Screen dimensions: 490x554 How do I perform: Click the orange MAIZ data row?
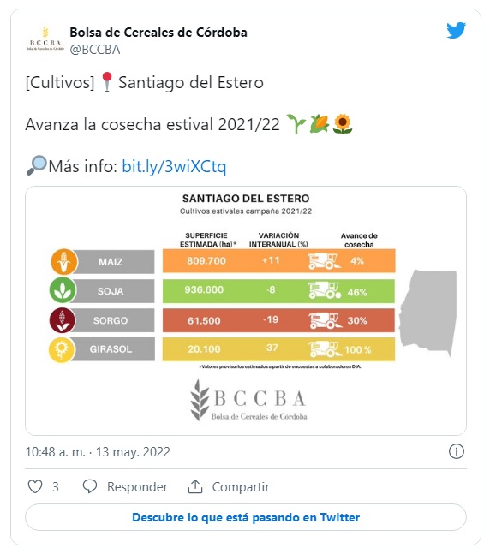point(278,261)
